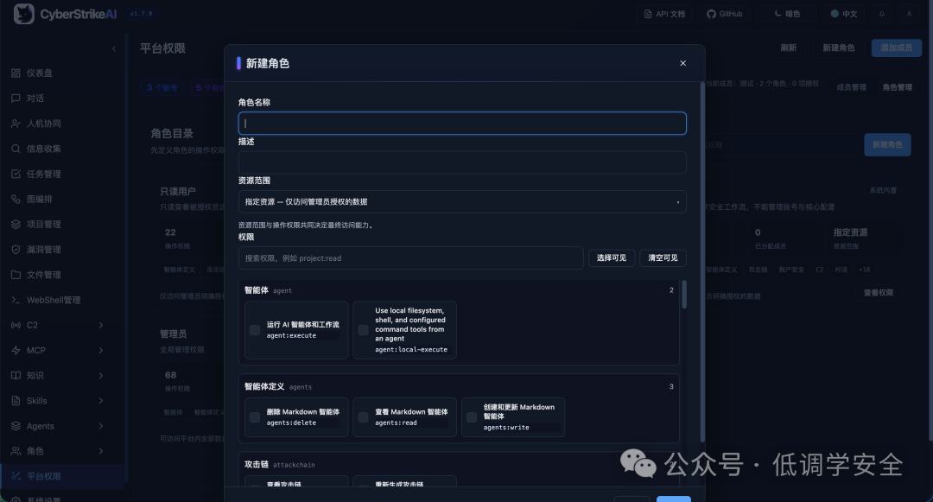Viewport: 933px width, 502px height.
Task: Expand the C2 sidebar submenu
Action: point(100,326)
